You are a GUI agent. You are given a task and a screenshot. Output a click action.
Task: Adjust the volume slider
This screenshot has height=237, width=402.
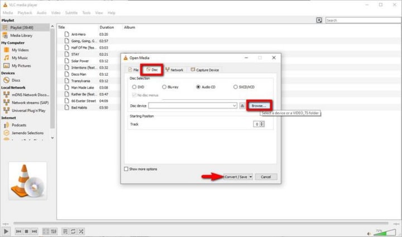pos(384,233)
